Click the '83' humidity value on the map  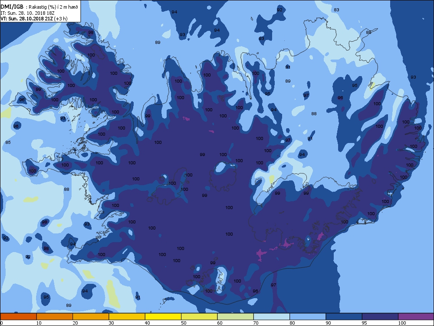tap(336, 10)
